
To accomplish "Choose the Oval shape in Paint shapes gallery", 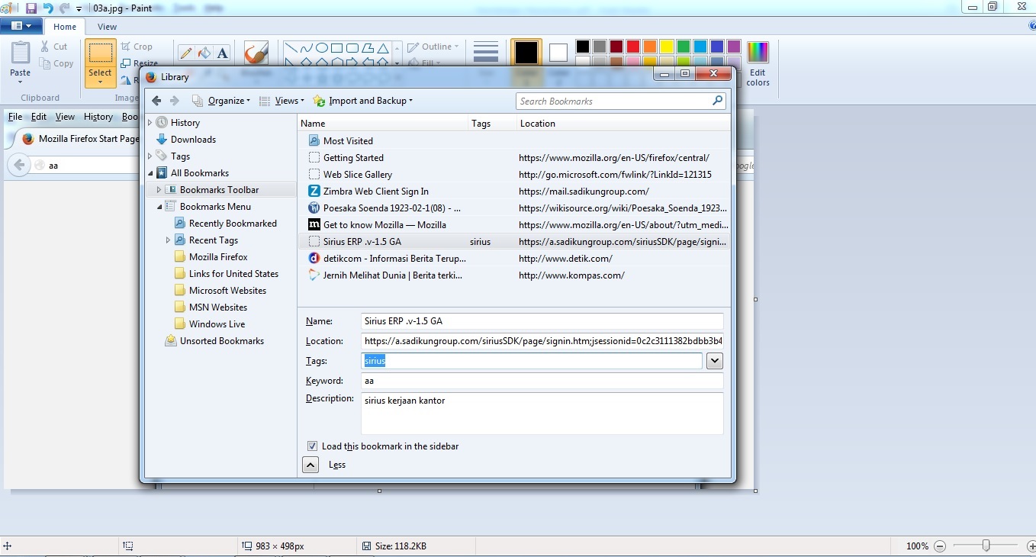I will pyautogui.click(x=322, y=47).
